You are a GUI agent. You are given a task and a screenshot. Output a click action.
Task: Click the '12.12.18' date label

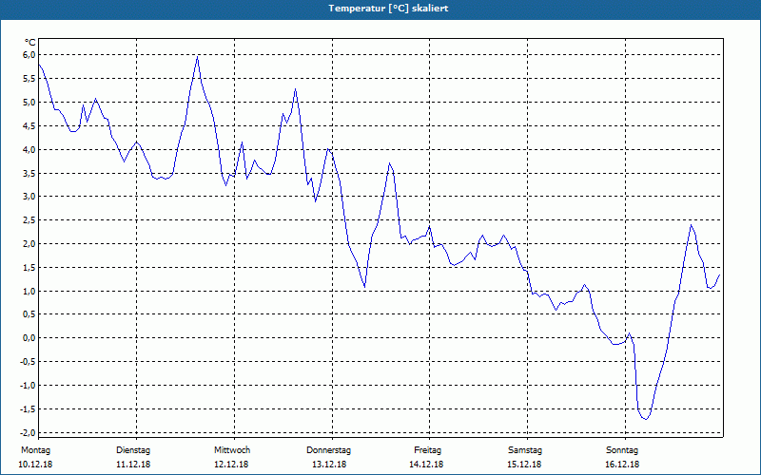point(231,465)
